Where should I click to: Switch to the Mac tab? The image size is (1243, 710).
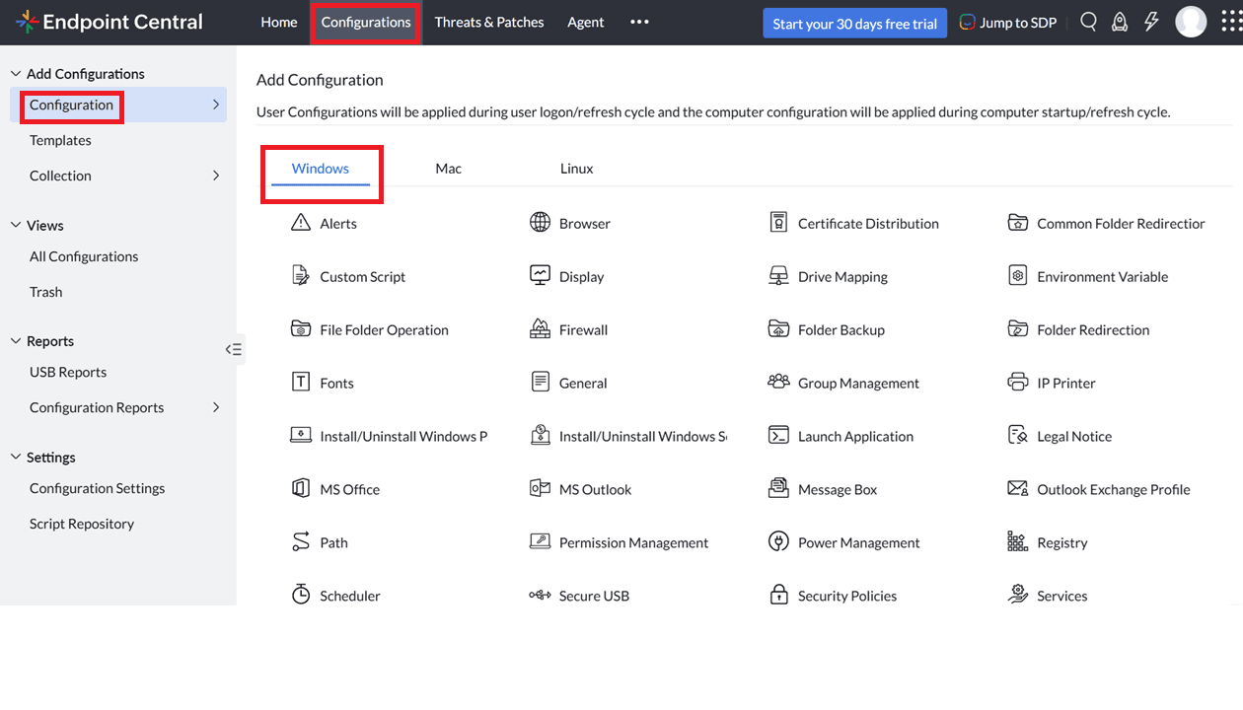(x=449, y=169)
